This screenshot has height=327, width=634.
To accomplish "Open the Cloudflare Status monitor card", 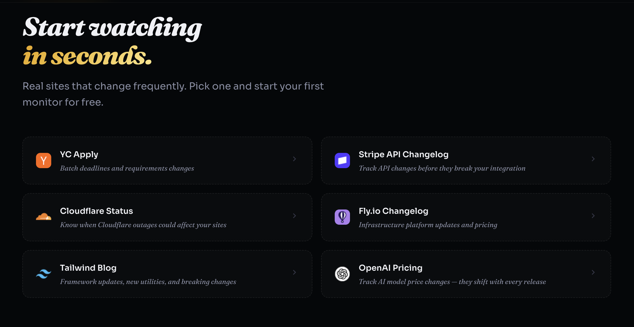I will [167, 217].
